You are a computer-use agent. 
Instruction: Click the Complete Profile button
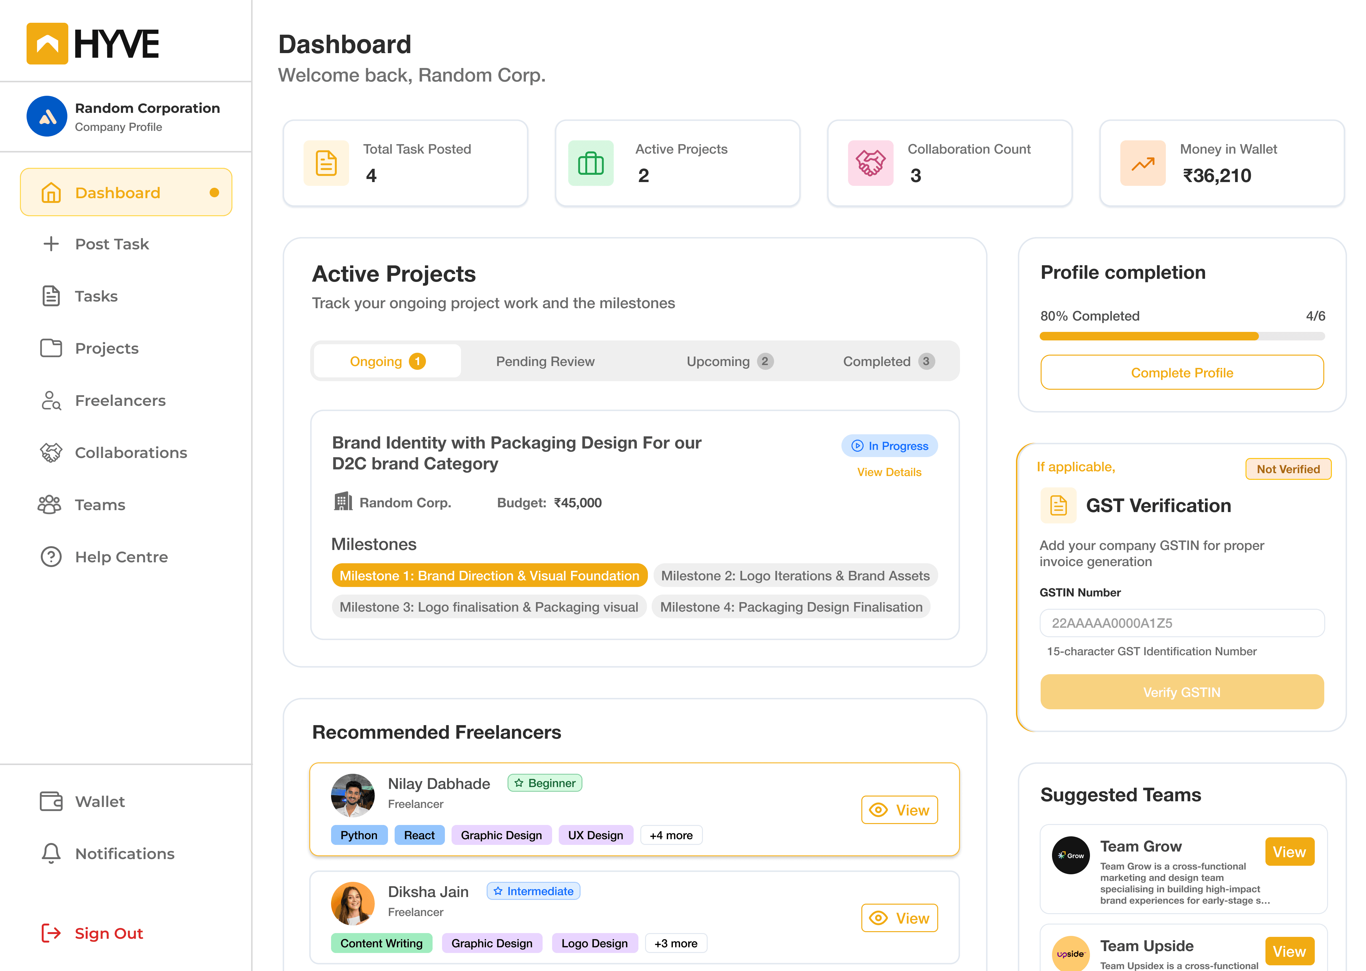tap(1181, 372)
